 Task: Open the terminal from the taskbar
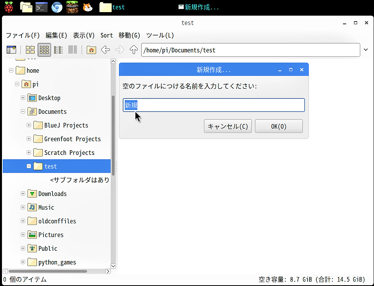tap(41, 7)
